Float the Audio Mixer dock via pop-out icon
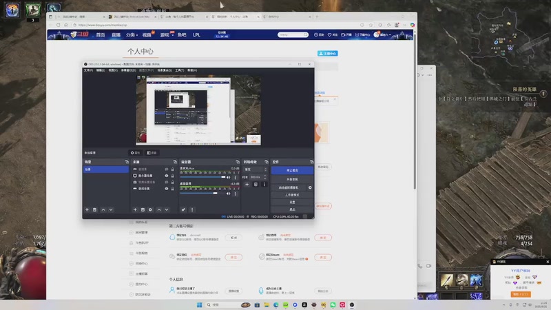 pos(238,162)
